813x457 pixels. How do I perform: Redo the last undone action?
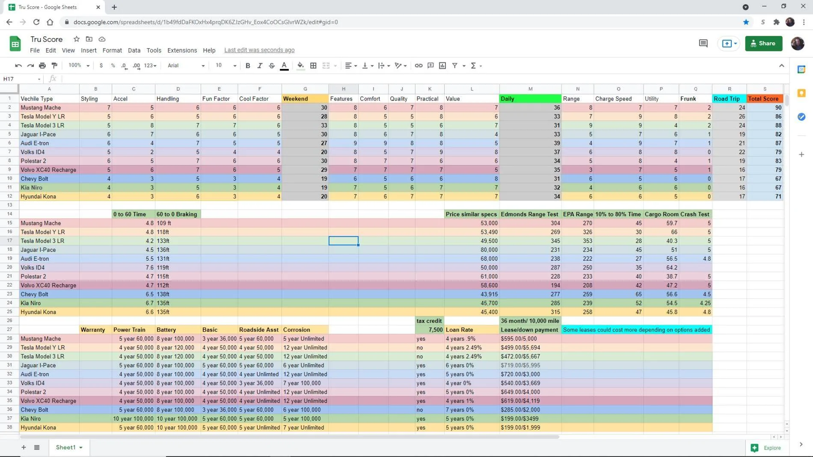tap(30, 65)
